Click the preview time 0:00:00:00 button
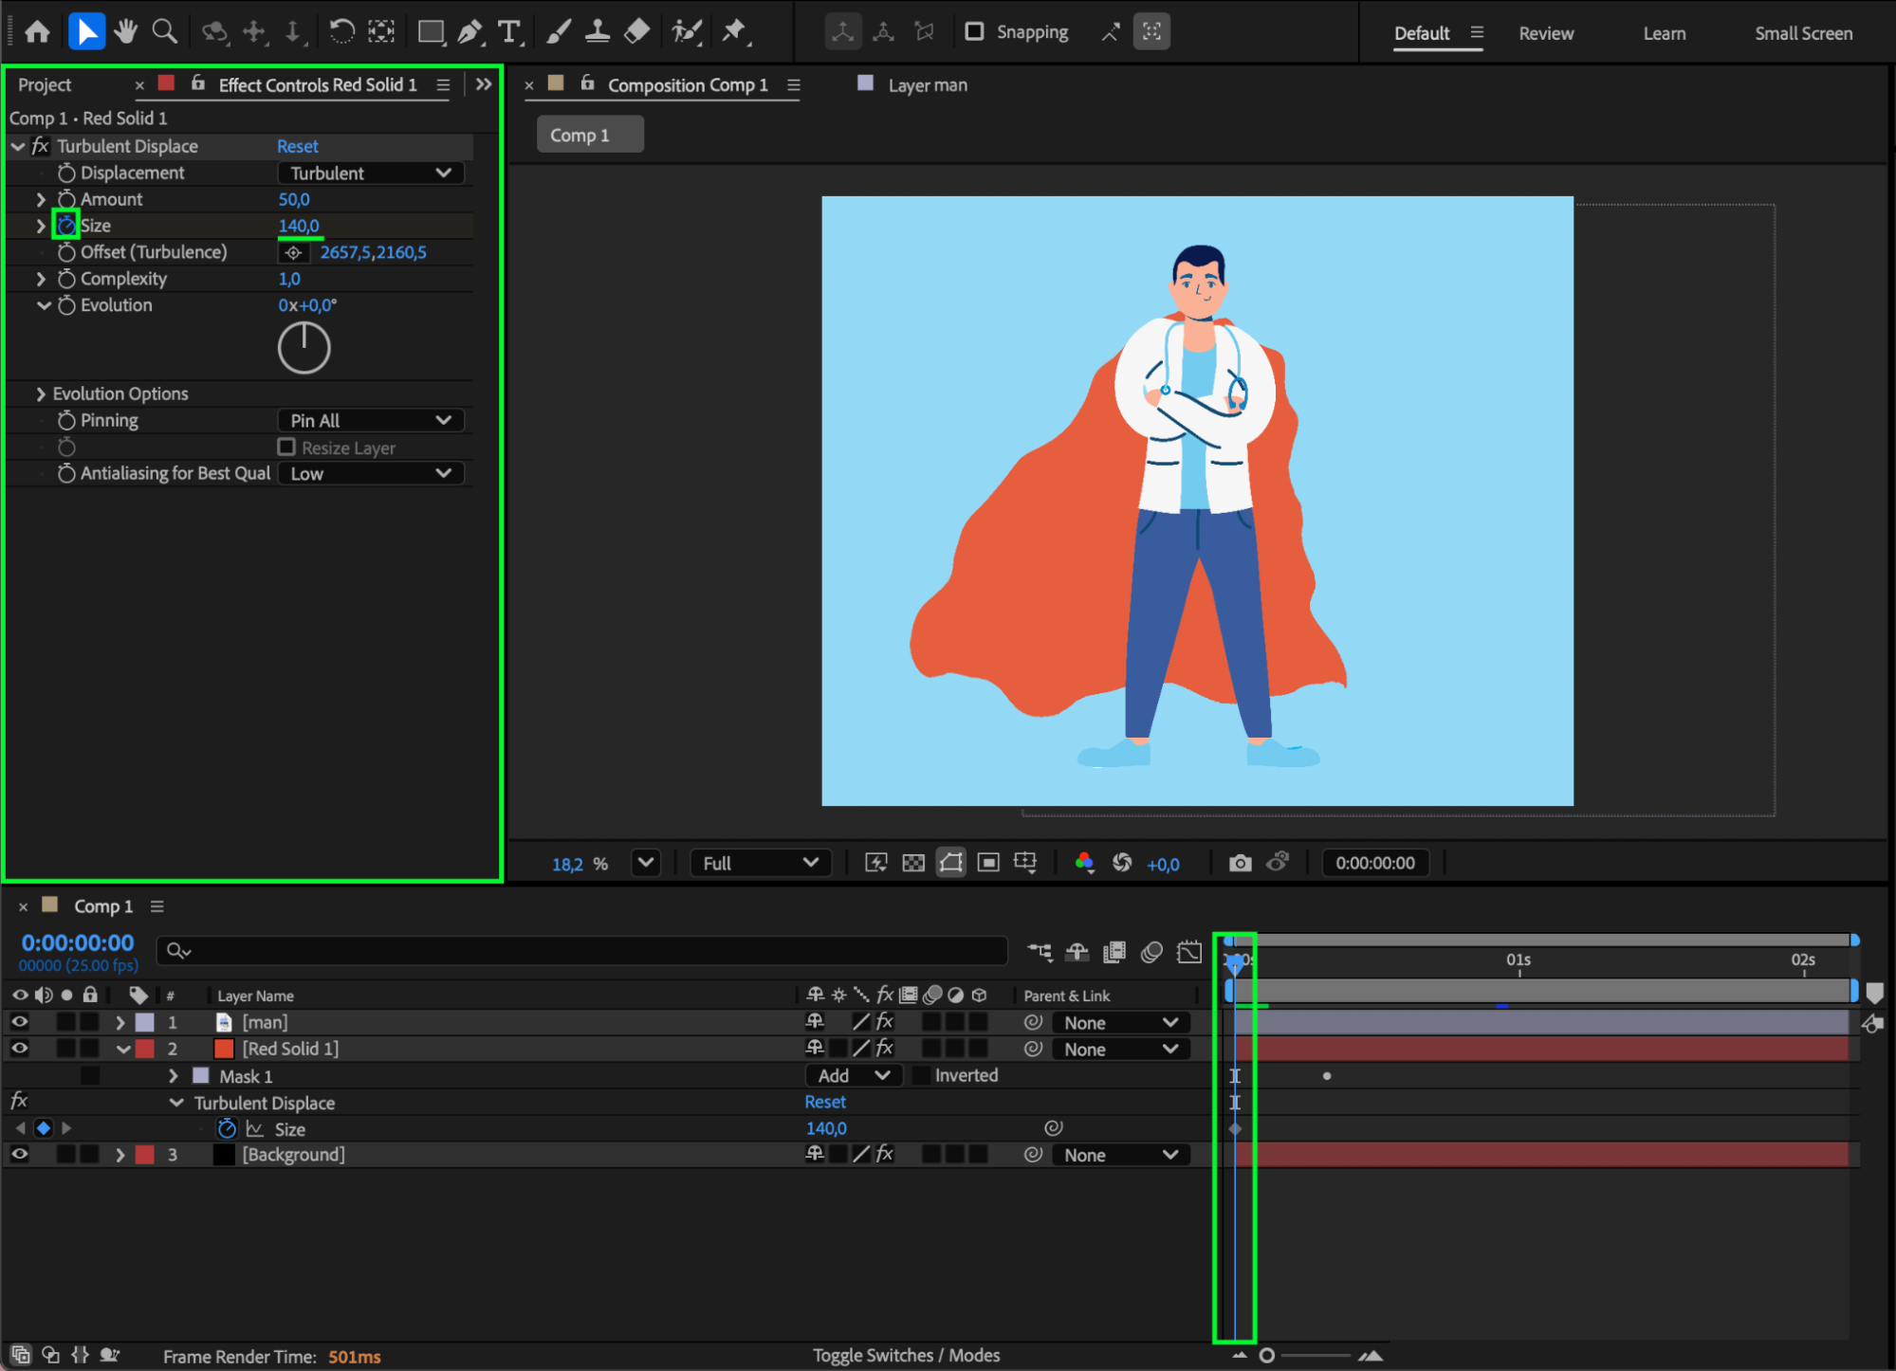 (1375, 863)
